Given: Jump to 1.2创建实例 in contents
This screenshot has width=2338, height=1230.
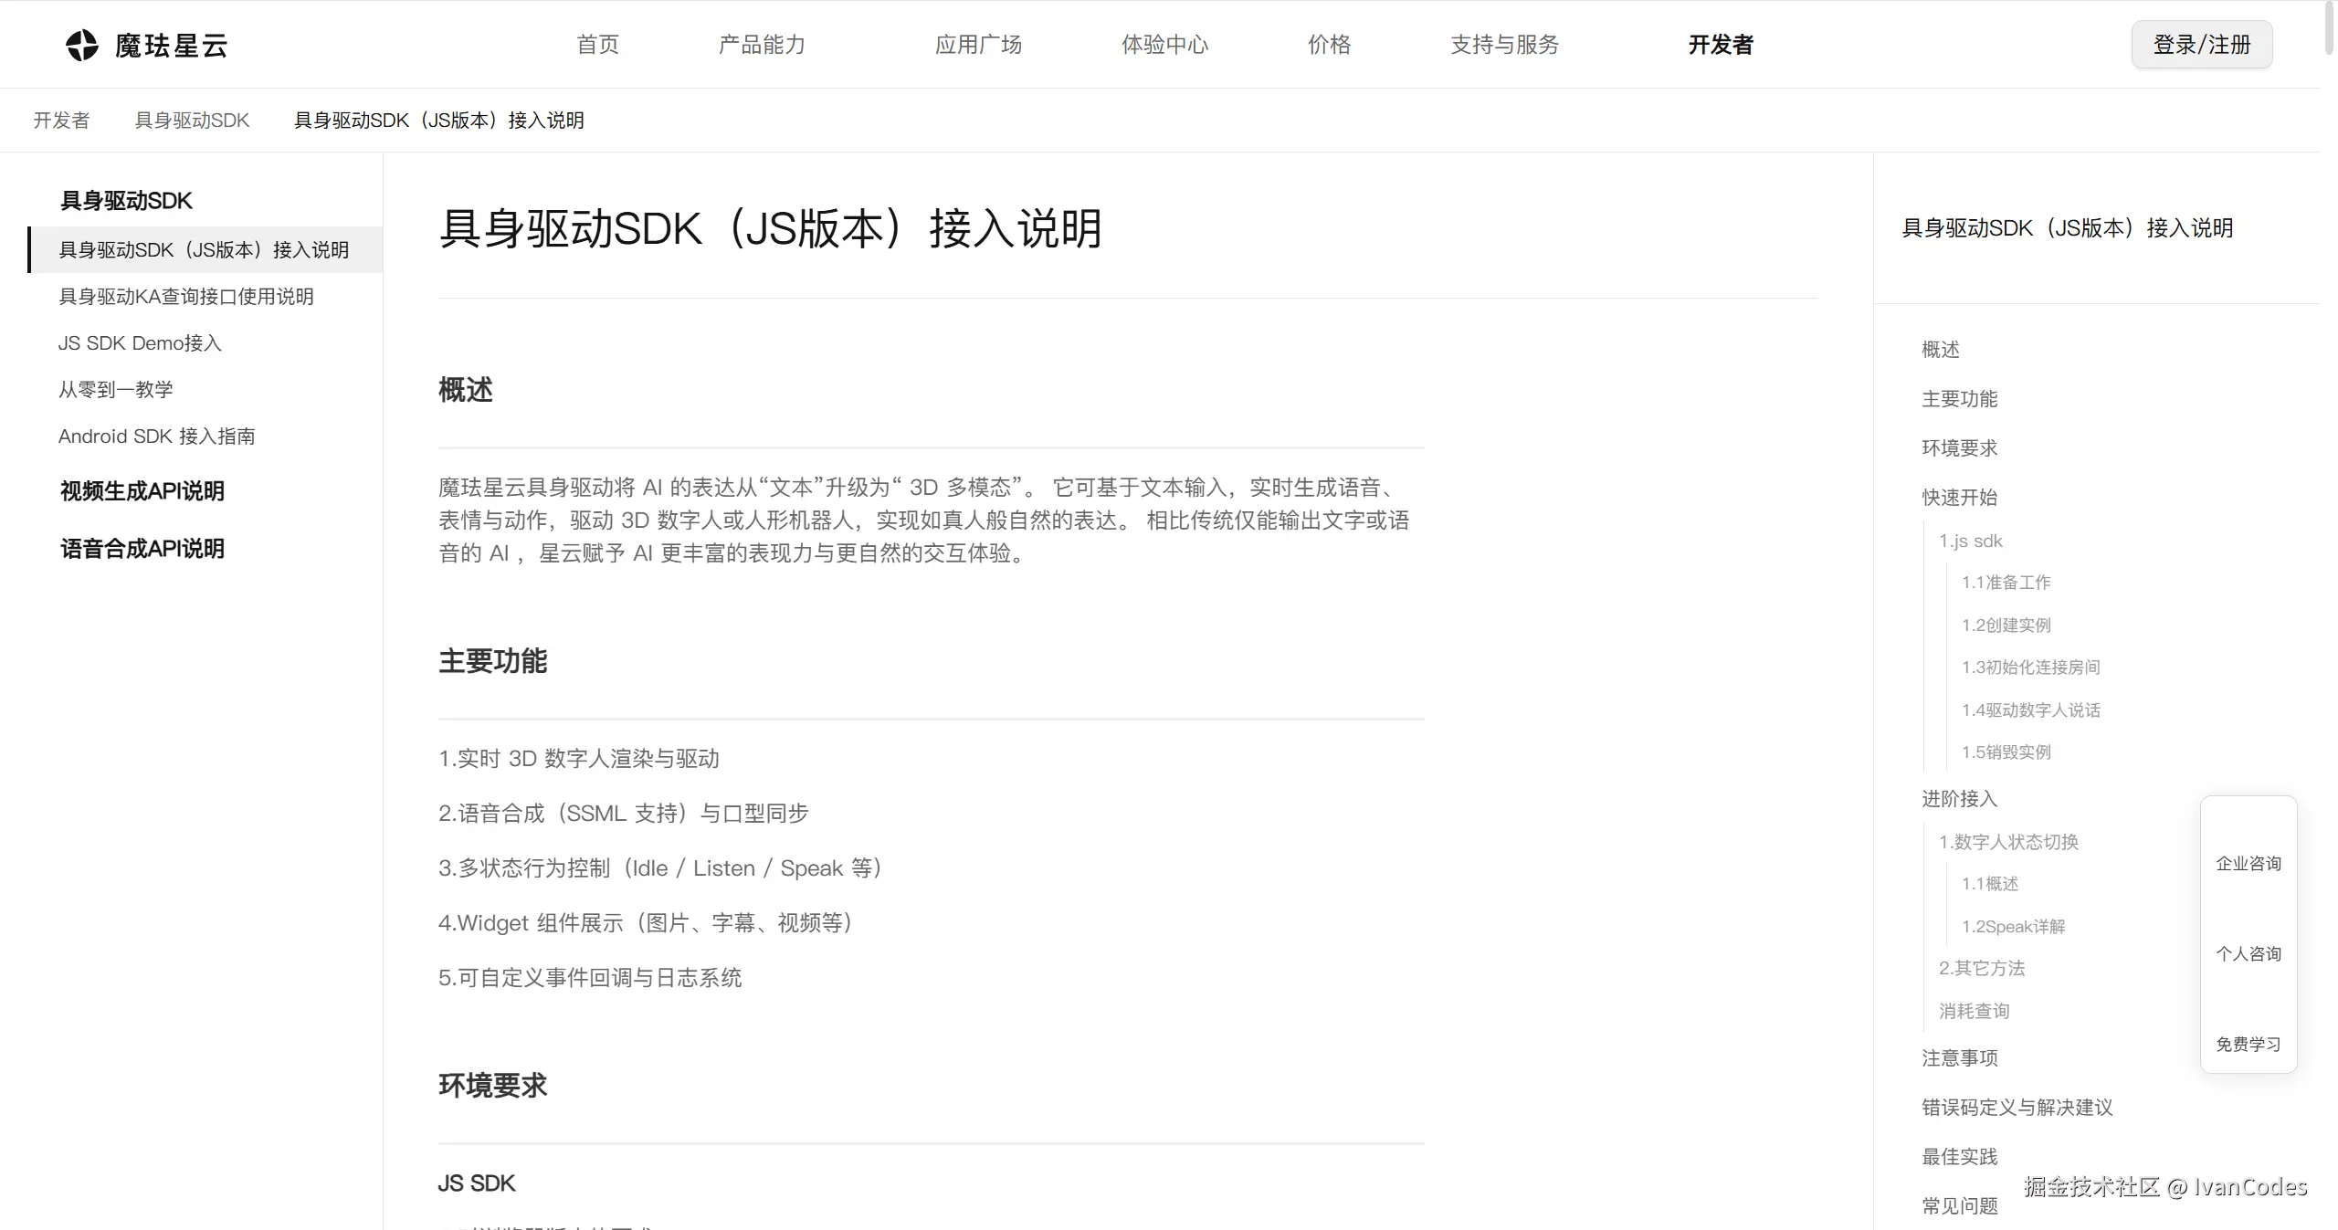Looking at the screenshot, I should (x=2006, y=626).
